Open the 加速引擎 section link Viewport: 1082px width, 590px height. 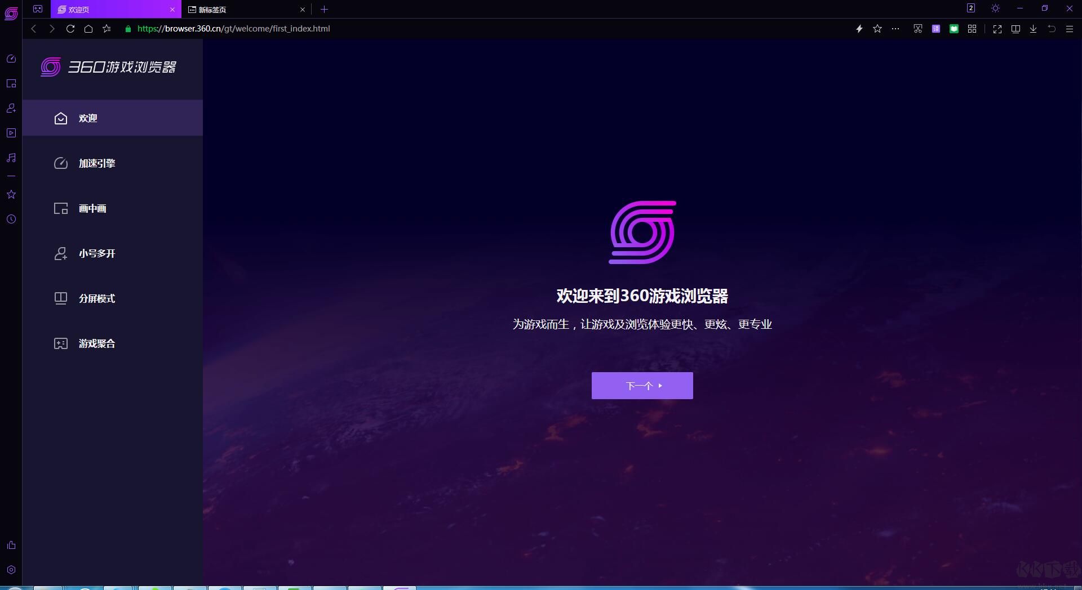96,163
